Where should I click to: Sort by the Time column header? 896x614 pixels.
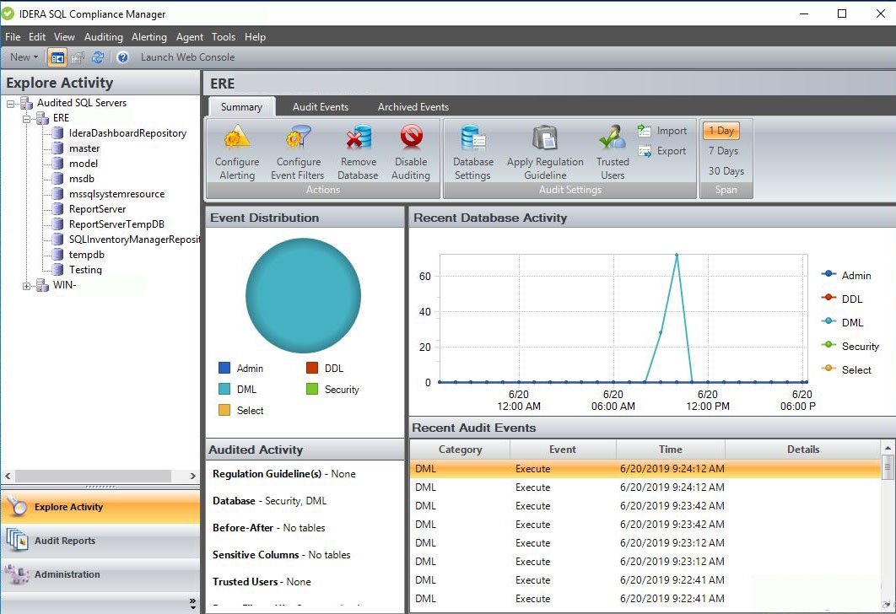click(670, 450)
